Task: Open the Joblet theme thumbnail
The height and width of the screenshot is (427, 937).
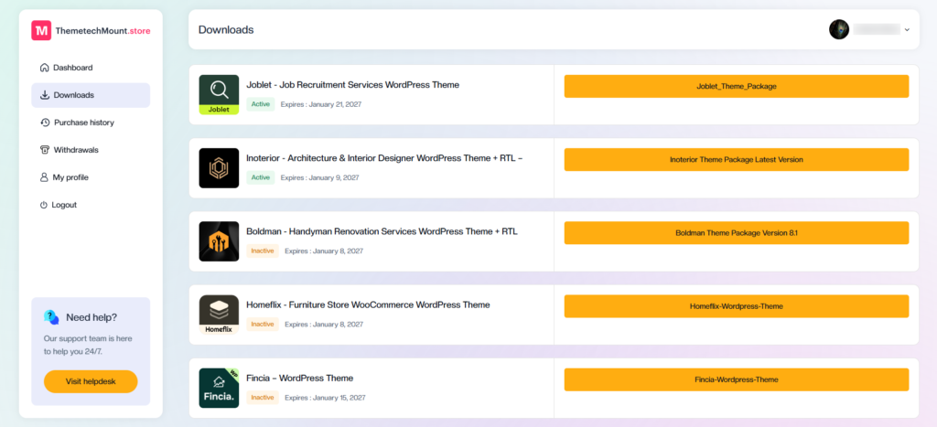Action: coord(219,94)
